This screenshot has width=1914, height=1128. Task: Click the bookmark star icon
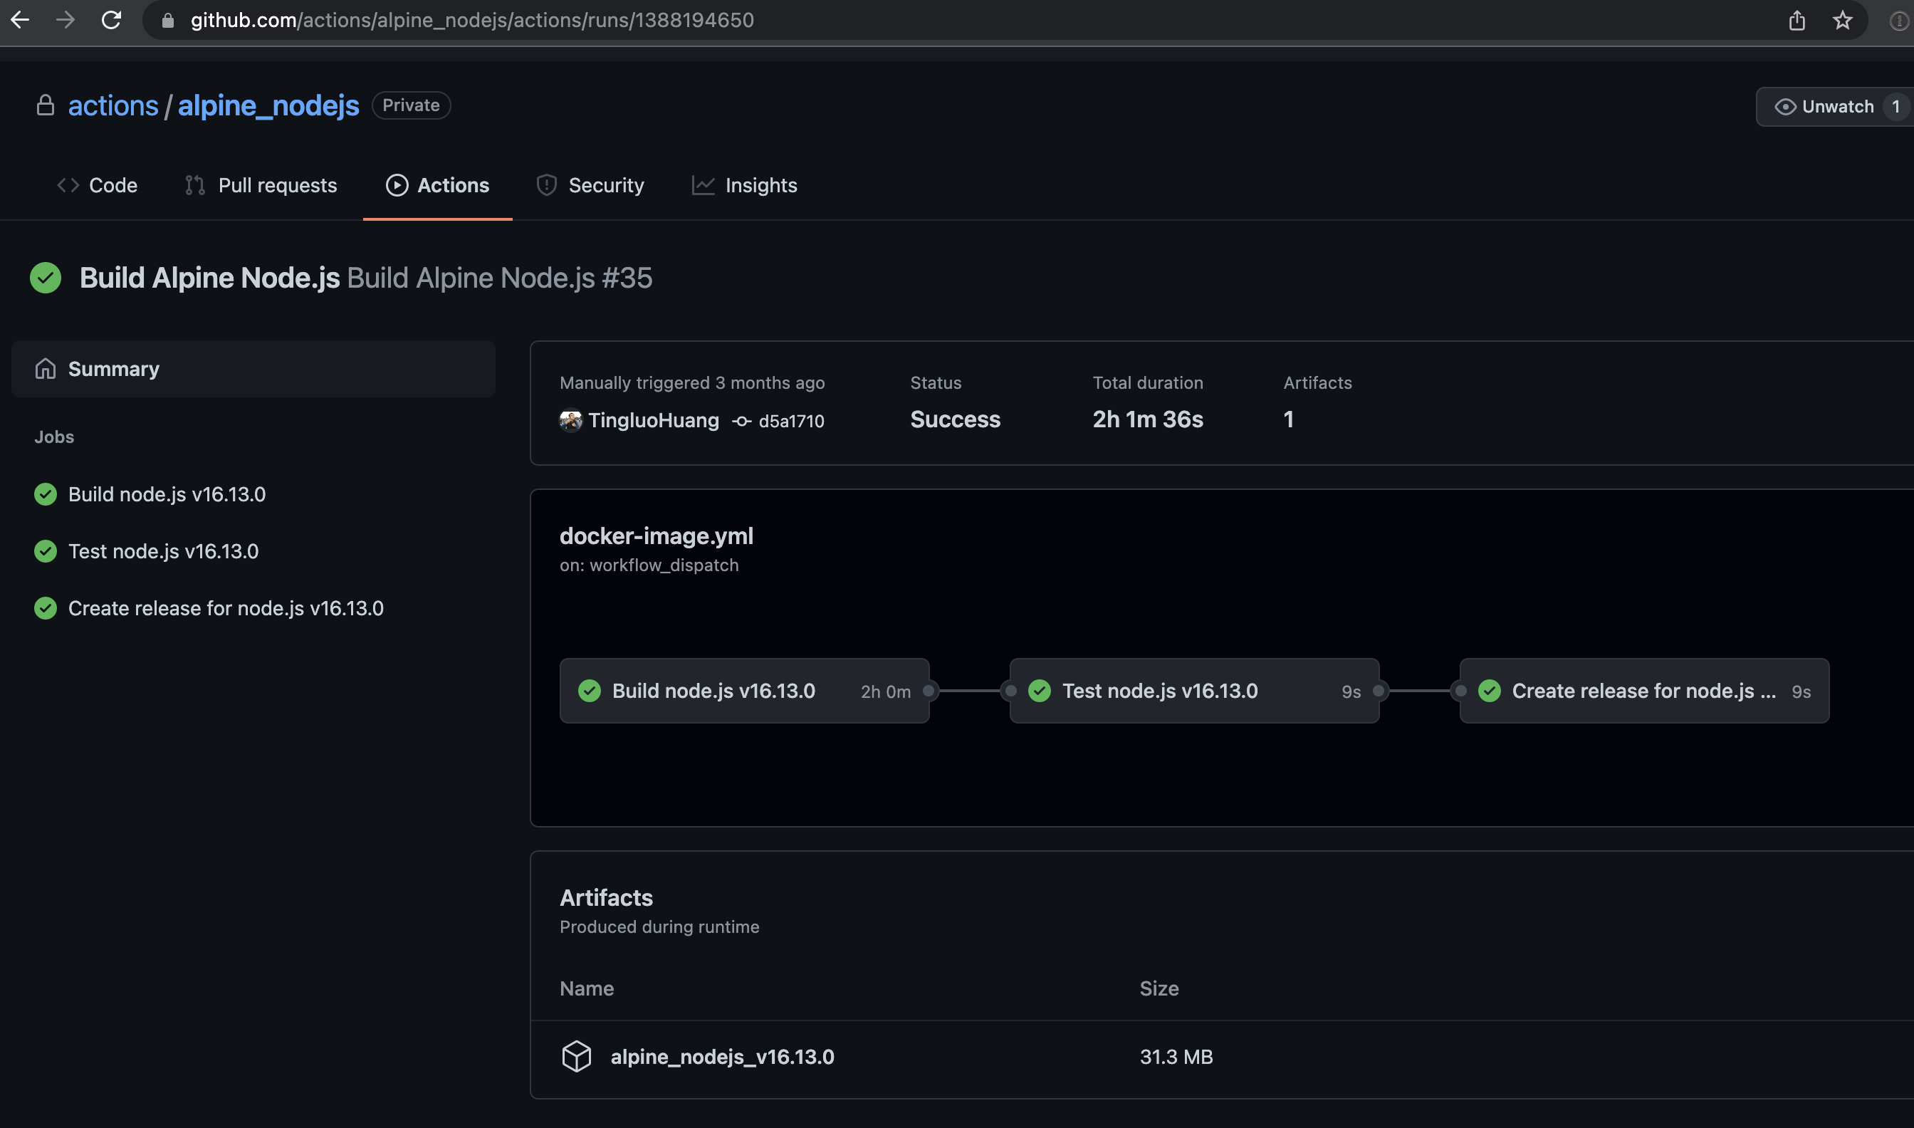tap(1843, 20)
